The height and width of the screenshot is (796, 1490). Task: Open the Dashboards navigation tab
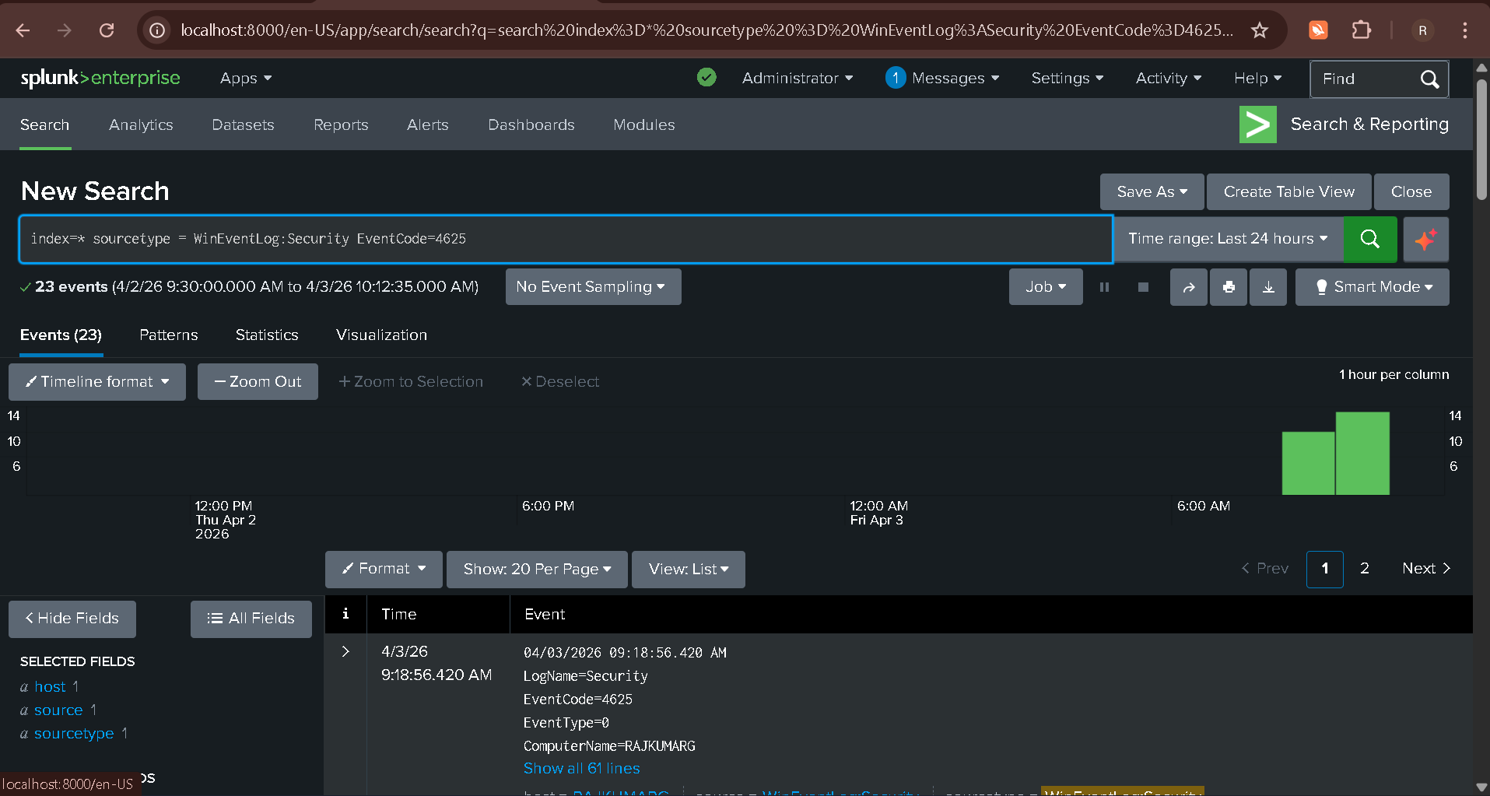531,124
